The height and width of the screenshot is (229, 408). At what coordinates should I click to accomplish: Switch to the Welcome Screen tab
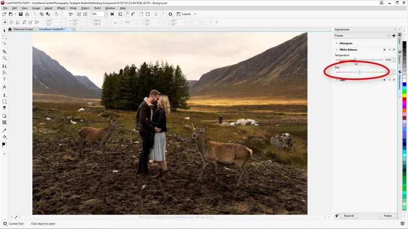pyautogui.click(x=23, y=29)
